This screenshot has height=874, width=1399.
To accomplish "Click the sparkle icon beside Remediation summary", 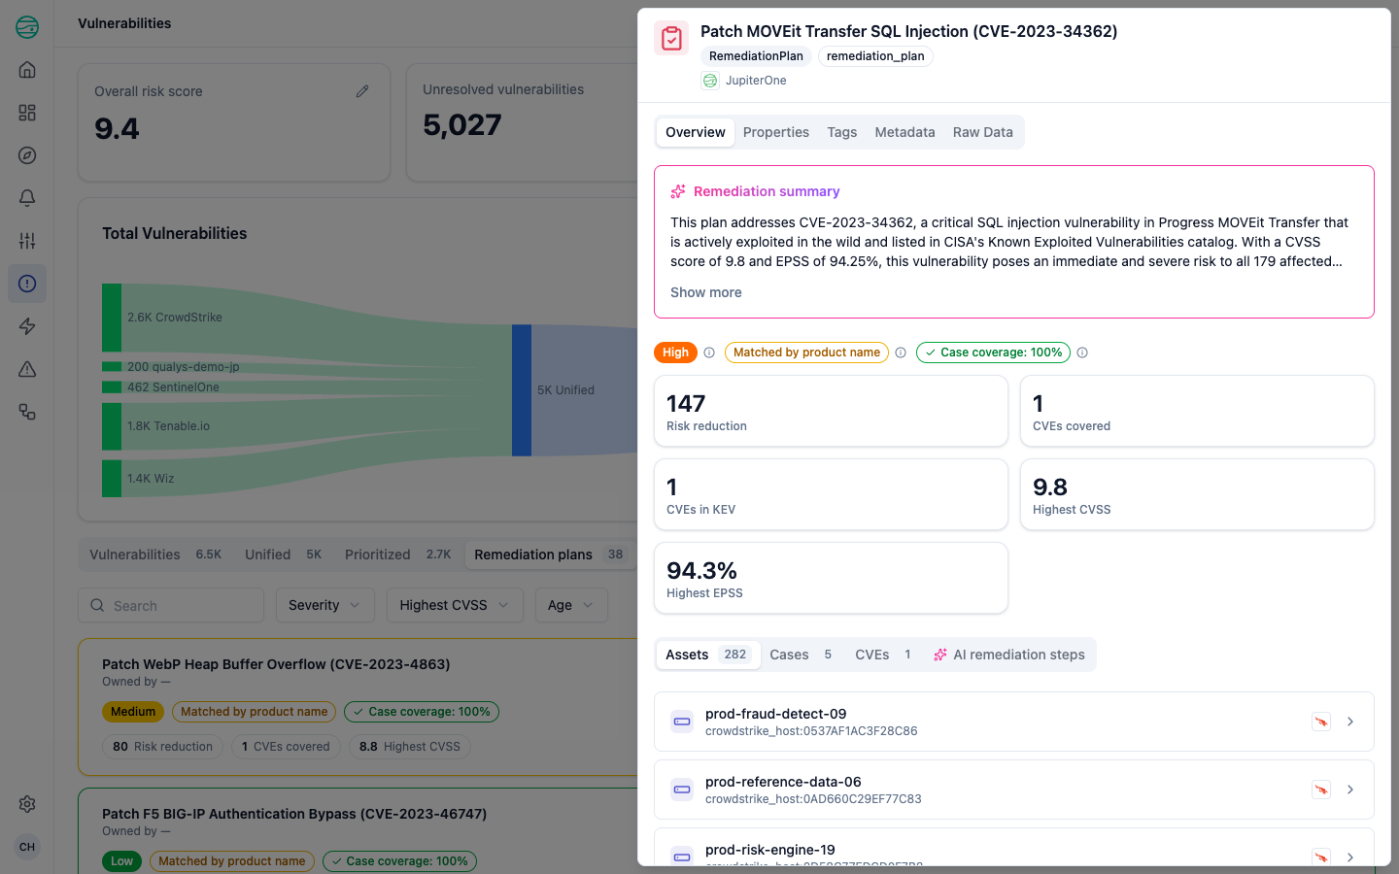I will (678, 191).
